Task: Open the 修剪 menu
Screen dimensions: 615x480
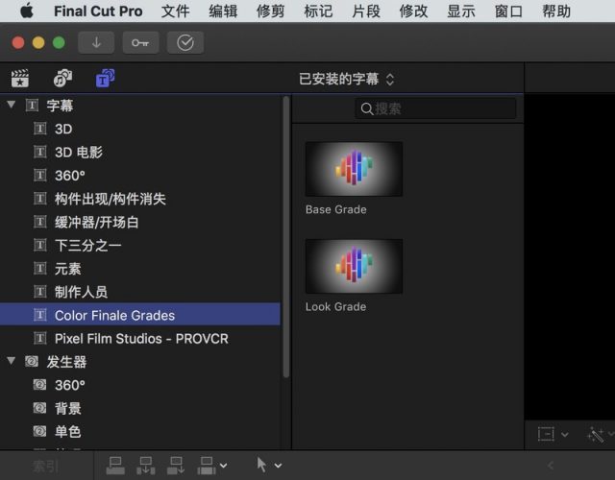Action: (x=270, y=11)
